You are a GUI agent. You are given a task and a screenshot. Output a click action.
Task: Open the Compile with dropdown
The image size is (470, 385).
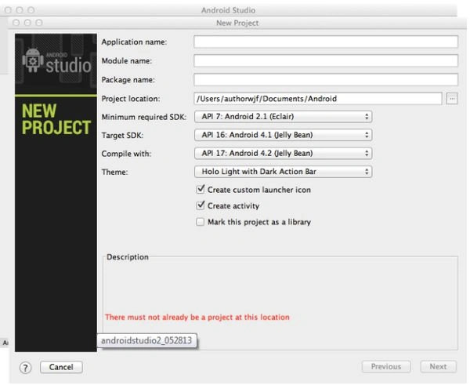[x=284, y=153]
